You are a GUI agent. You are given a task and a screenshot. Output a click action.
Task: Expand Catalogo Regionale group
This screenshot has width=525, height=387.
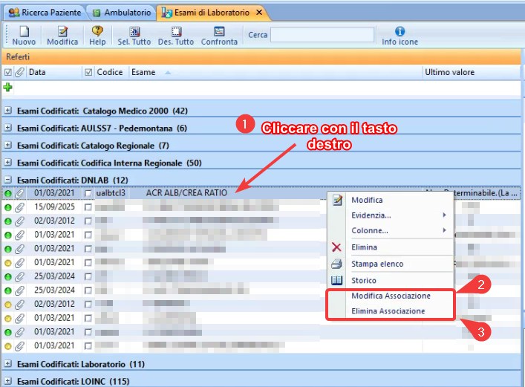tap(7, 145)
